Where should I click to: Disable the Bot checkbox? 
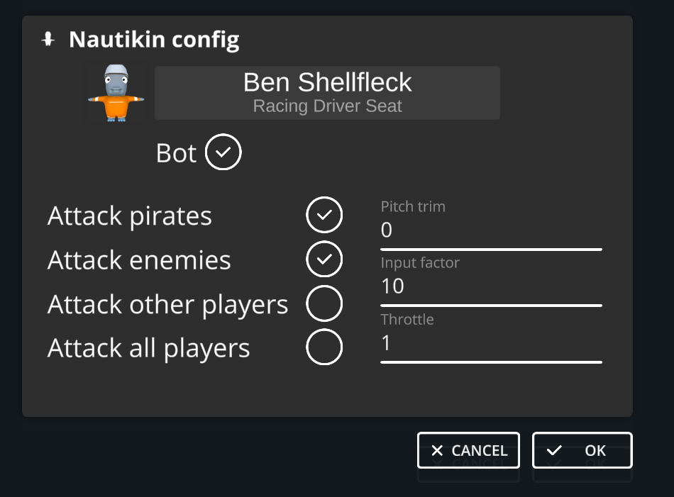pyautogui.click(x=223, y=153)
